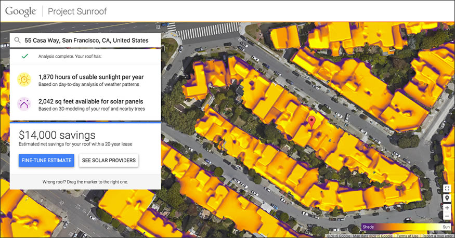Click "Wrong roof? Drag the marker" text
This screenshot has width=455, height=238.
(85, 182)
